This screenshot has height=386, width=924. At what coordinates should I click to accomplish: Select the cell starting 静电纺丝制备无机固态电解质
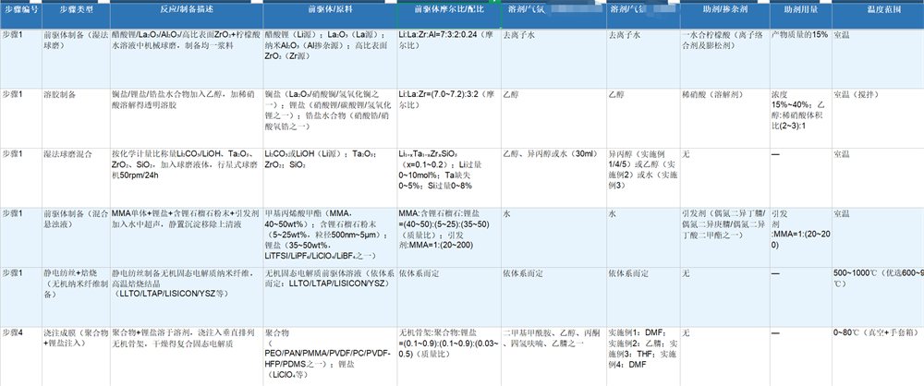click(x=187, y=296)
